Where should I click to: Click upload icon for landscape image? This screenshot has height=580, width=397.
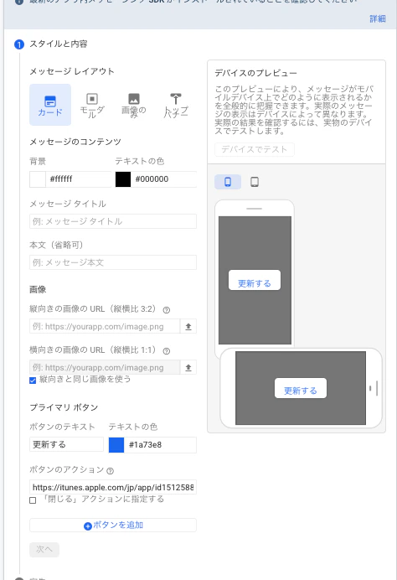pos(188,367)
